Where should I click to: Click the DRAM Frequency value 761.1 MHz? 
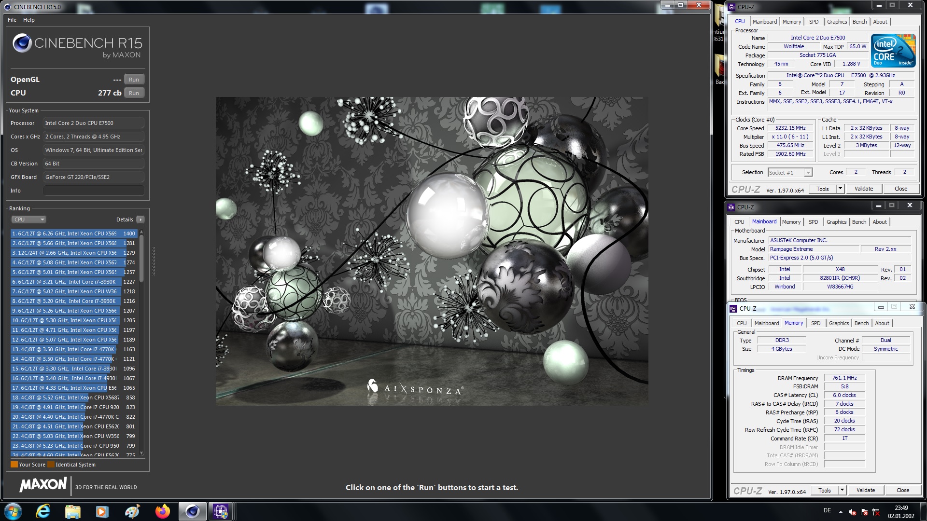coord(844,378)
